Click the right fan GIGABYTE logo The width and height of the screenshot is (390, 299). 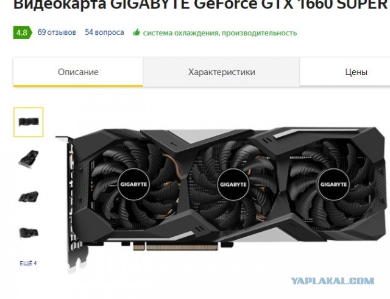point(333,184)
